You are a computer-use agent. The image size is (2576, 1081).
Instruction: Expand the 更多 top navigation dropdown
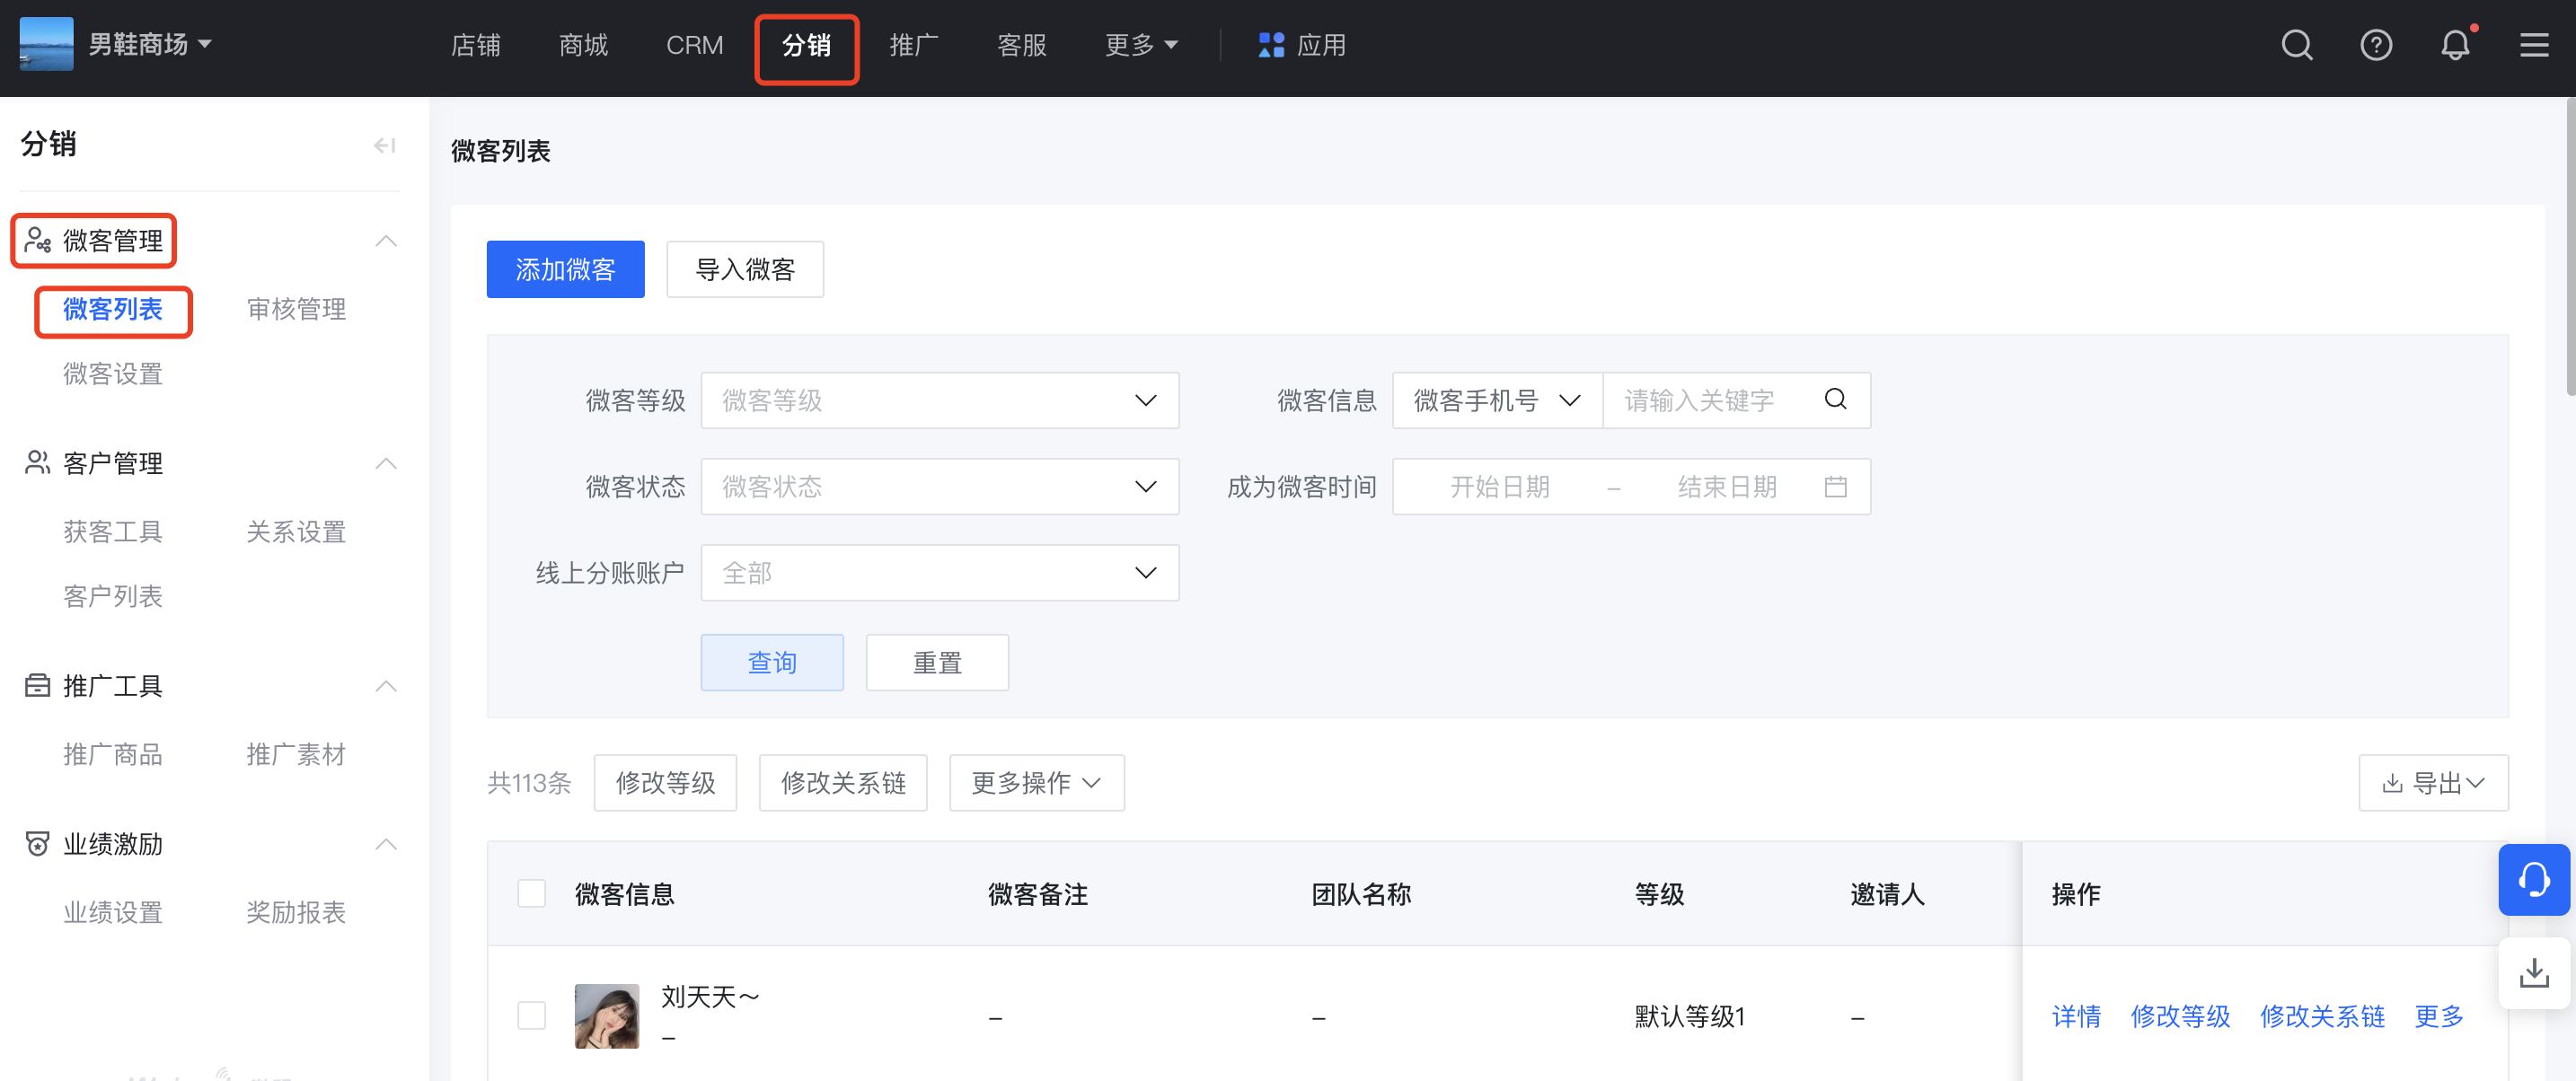1141,45
